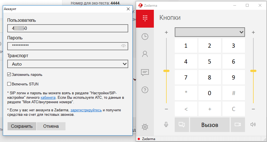The height and width of the screenshot is (142, 267).
Task: Click the Сохранить button
Action: click(x=22, y=126)
